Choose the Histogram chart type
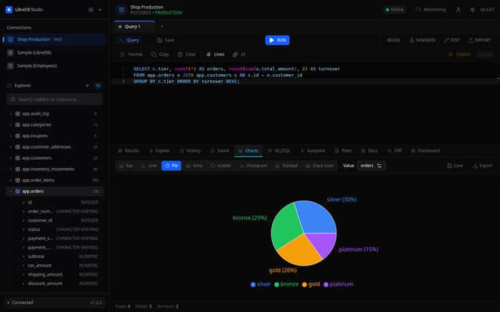Screen dimensions: 500x312 point(254,166)
